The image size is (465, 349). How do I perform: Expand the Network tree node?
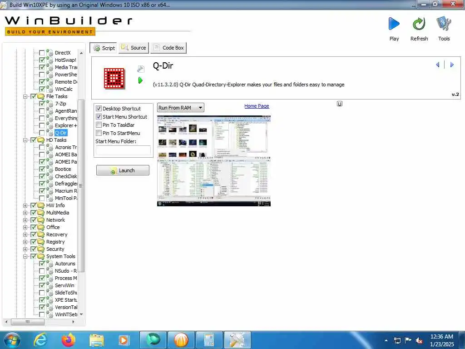(25, 220)
